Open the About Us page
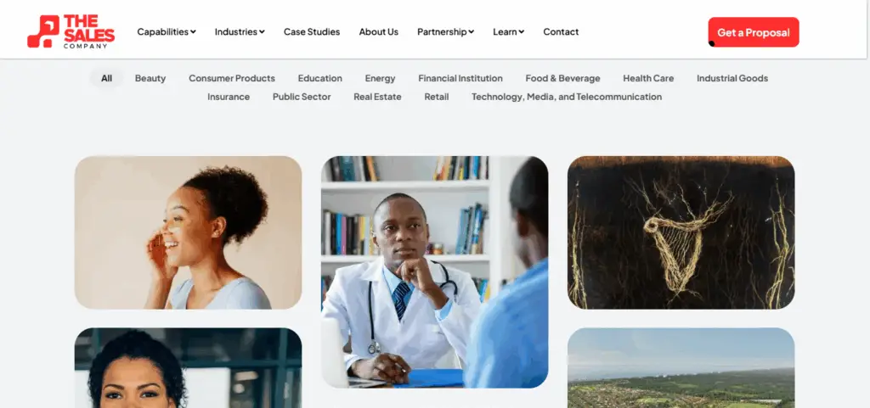The height and width of the screenshot is (408, 870). (378, 32)
